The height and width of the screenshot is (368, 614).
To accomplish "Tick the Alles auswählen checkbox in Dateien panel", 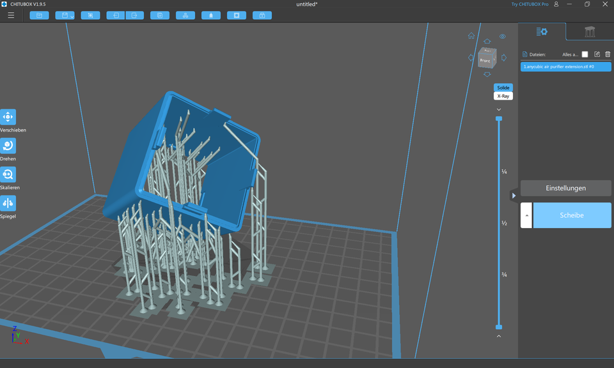I will click(x=585, y=54).
